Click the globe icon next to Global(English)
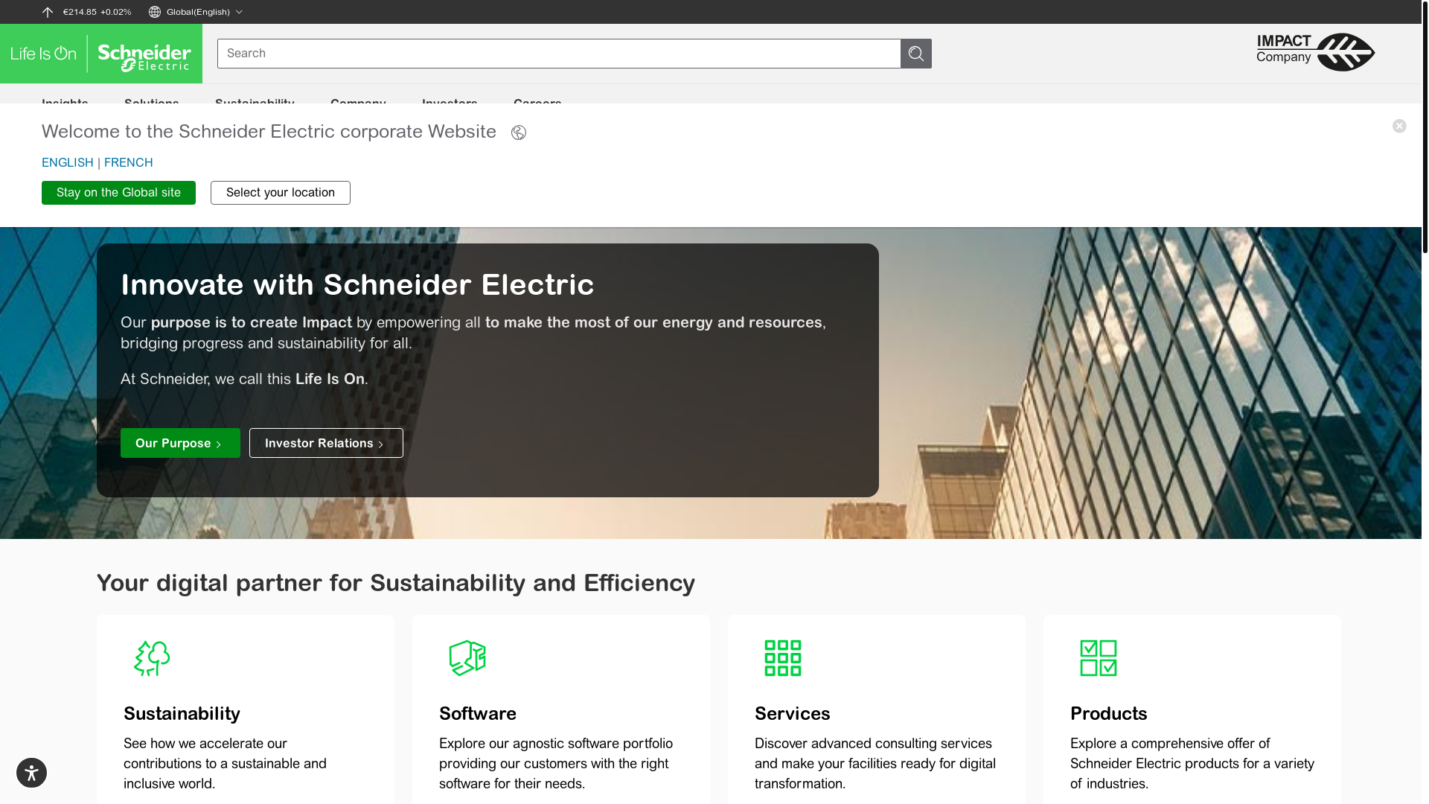The image size is (1429, 804). point(155,12)
